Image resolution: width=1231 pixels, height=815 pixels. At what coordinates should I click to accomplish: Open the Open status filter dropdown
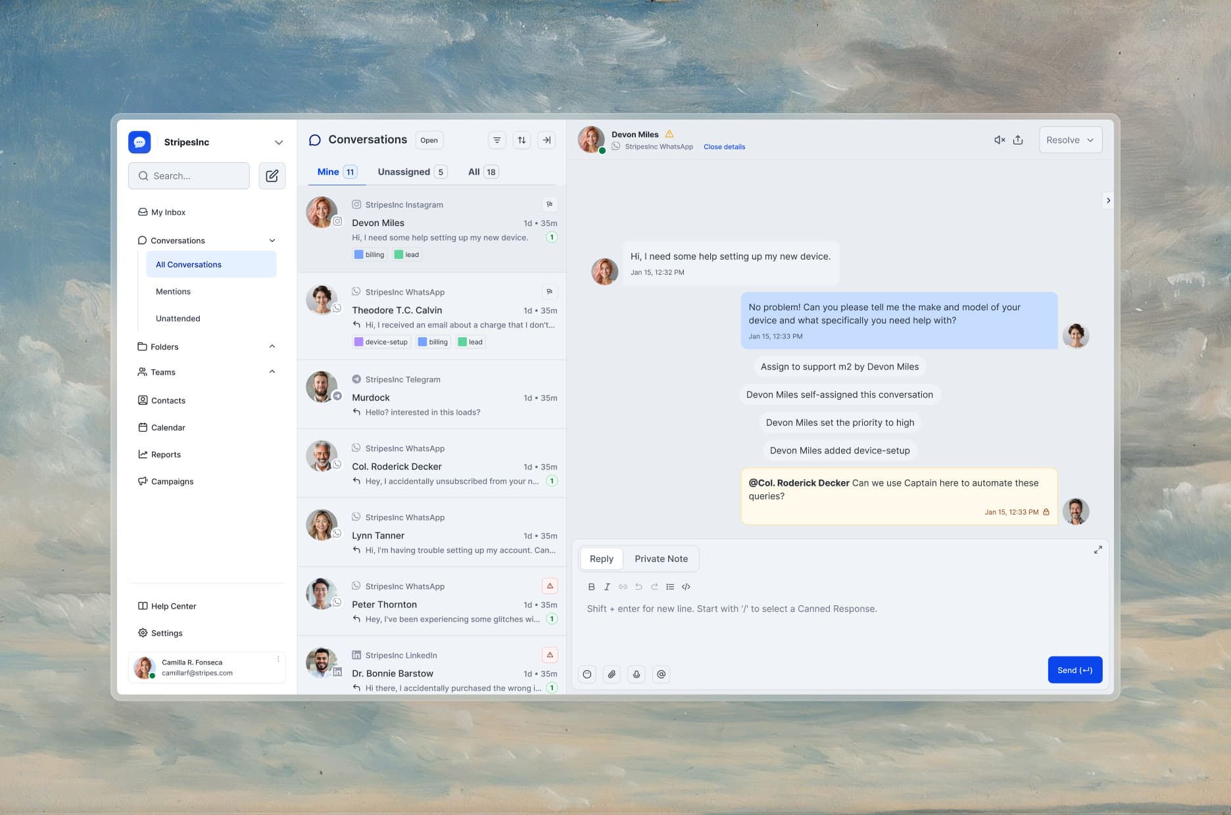tap(429, 140)
